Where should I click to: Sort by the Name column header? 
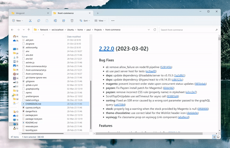(x=25, y=37)
